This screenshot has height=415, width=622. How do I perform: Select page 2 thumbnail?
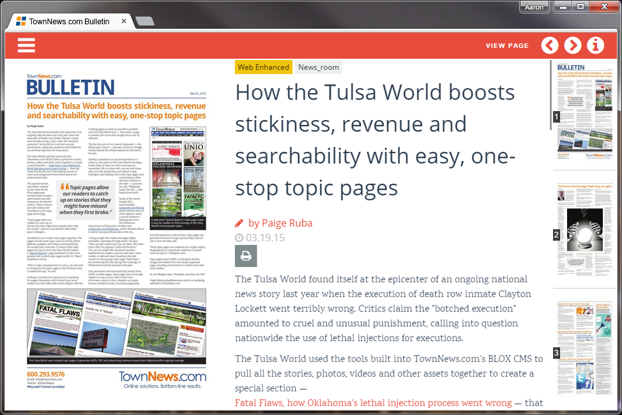click(585, 230)
